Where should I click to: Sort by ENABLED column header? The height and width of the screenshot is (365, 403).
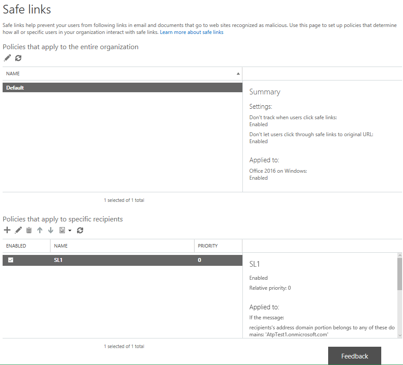coord(27,246)
